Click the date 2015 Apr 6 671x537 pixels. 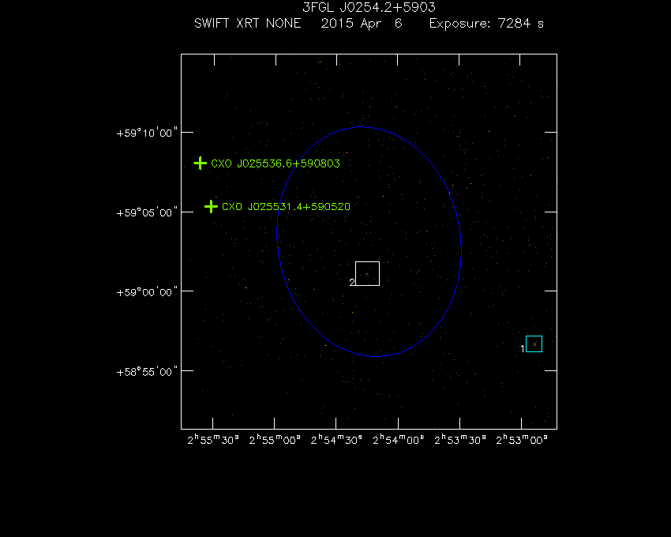pos(362,24)
